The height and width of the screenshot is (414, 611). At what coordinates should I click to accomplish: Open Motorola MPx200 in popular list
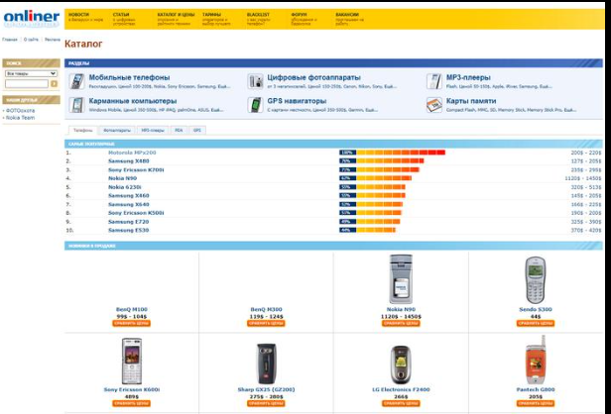[x=132, y=153]
